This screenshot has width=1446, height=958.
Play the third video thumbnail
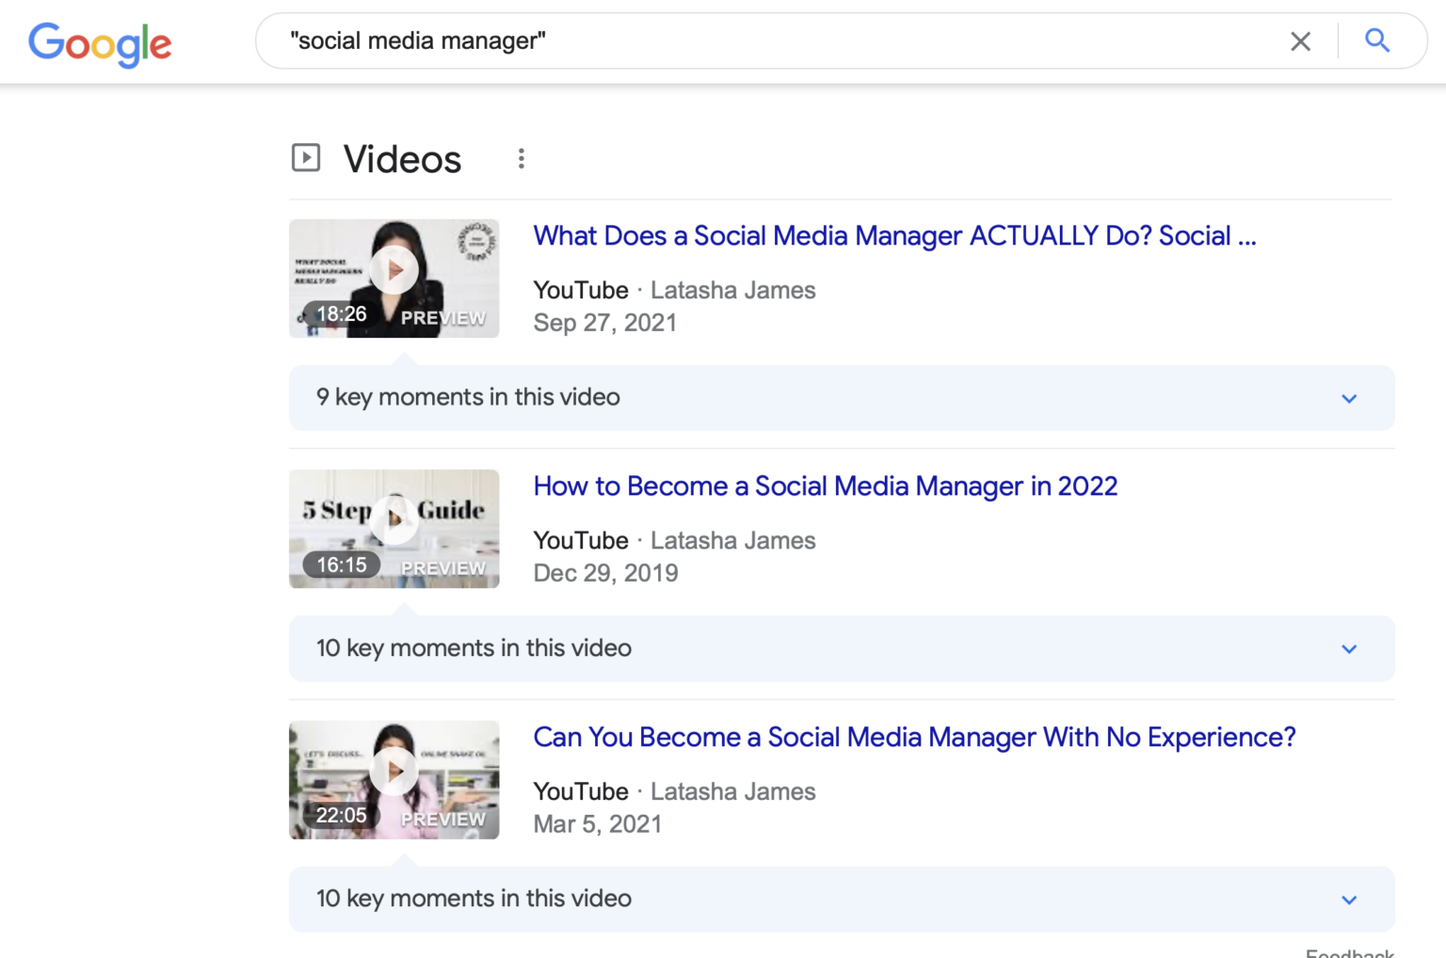394,771
